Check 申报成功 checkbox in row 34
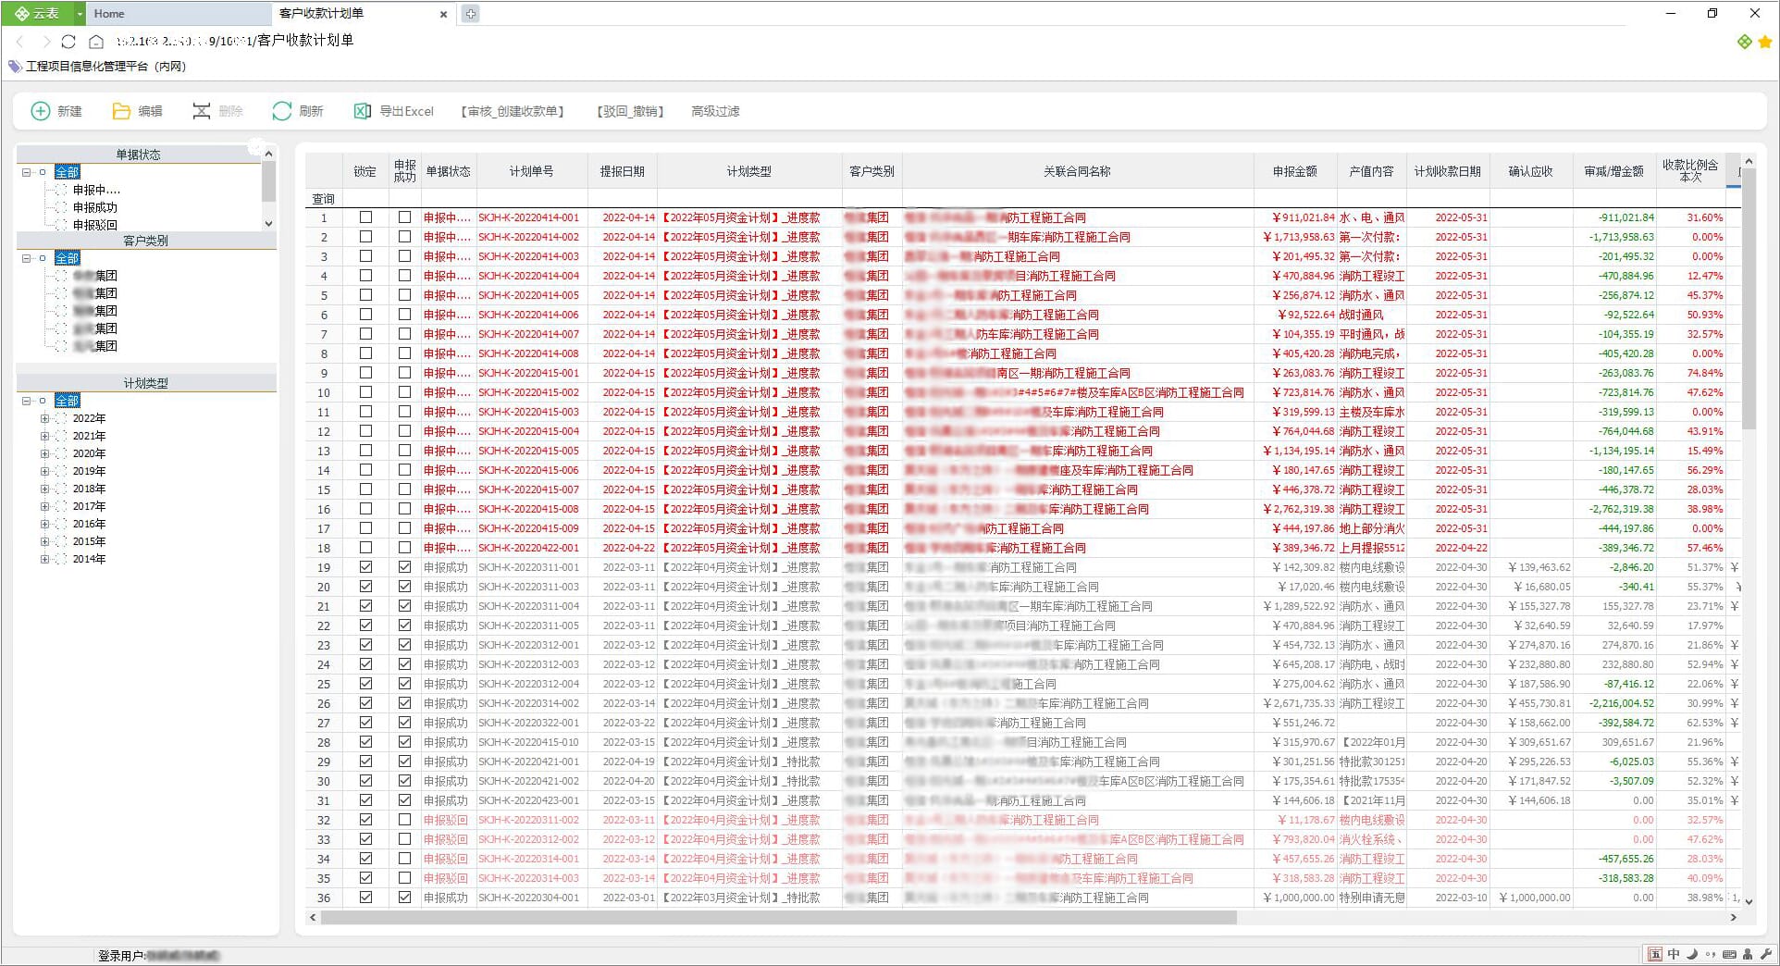The width and height of the screenshot is (1780, 966). [404, 859]
